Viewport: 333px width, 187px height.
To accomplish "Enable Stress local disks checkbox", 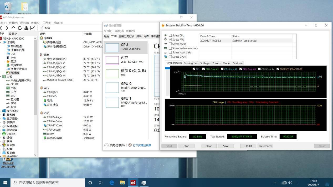I will pos(170,52).
